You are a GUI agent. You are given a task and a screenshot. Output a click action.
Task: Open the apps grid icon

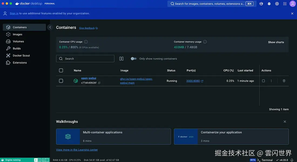pyautogui.click(x=285, y=4)
